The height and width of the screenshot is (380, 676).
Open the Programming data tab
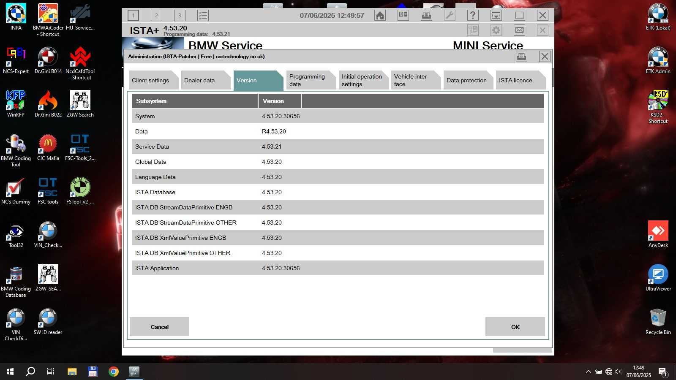(311, 80)
